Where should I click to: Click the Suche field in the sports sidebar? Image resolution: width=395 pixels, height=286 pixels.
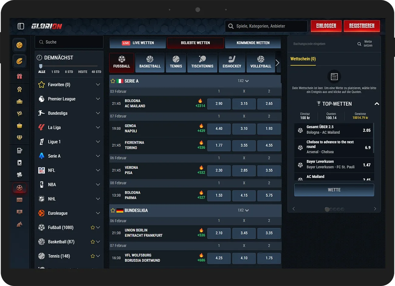[x=69, y=42]
